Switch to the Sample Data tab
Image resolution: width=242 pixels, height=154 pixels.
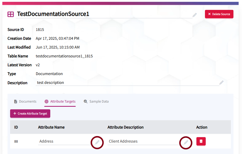[96, 102]
